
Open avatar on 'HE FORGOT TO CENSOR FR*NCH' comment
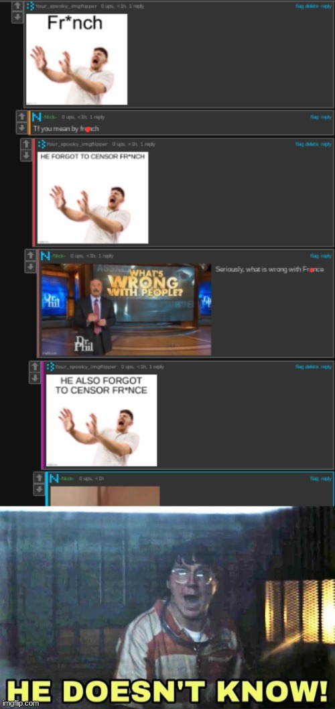[42, 144]
